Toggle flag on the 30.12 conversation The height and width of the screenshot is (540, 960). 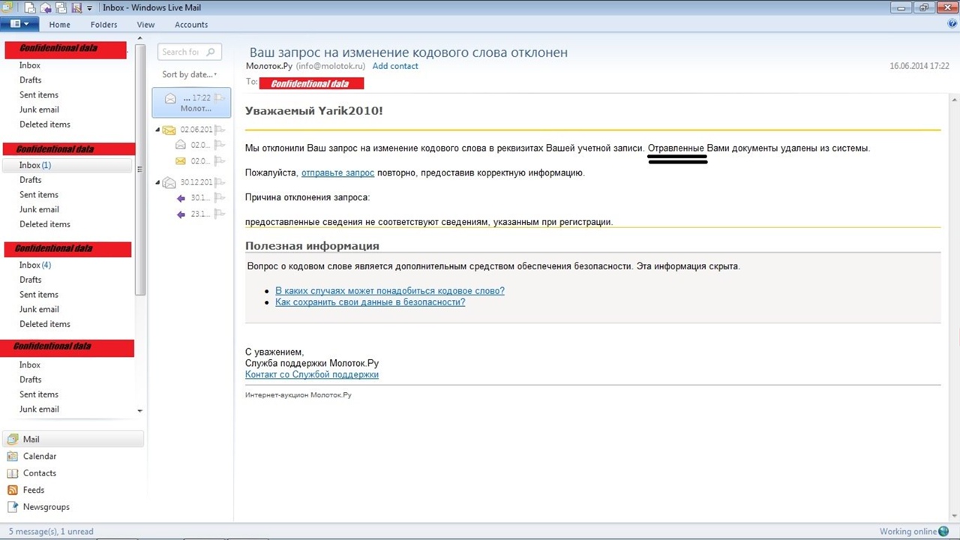click(x=220, y=182)
